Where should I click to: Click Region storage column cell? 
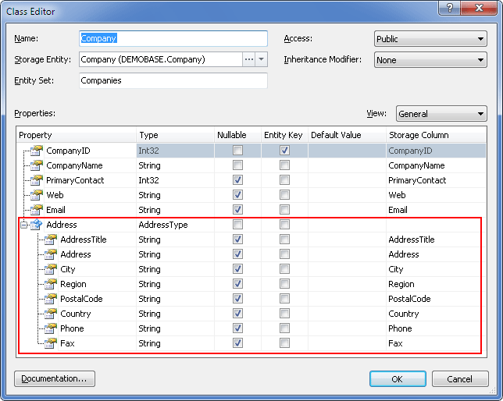[x=435, y=284]
